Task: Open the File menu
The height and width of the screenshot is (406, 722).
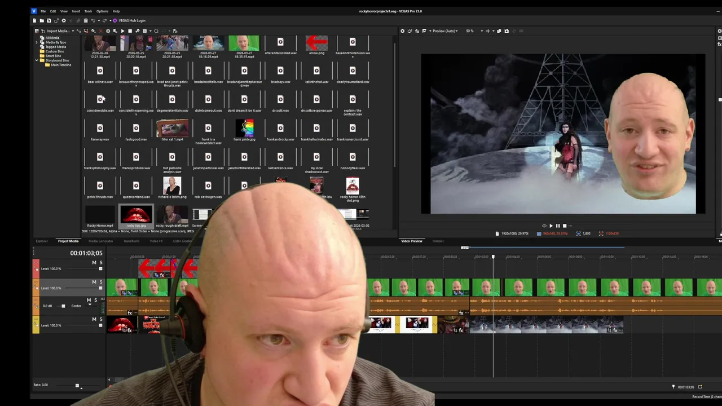Action: point(43,11)
